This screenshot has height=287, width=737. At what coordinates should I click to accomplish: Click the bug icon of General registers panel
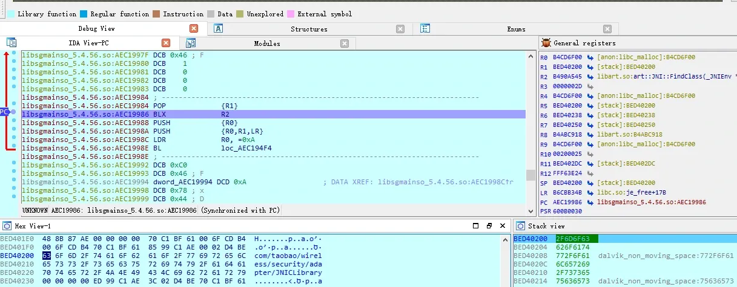click(x=546, y=43)
